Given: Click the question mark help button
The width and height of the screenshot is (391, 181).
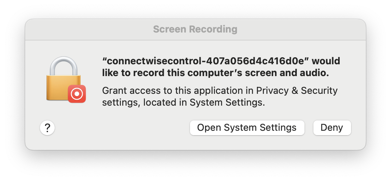Looking at the screenshot, I should (x=47, y=128).
